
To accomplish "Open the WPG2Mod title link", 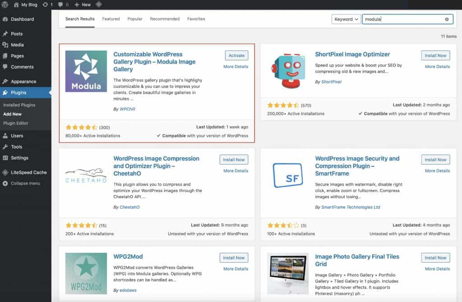I will pos(128,256).
